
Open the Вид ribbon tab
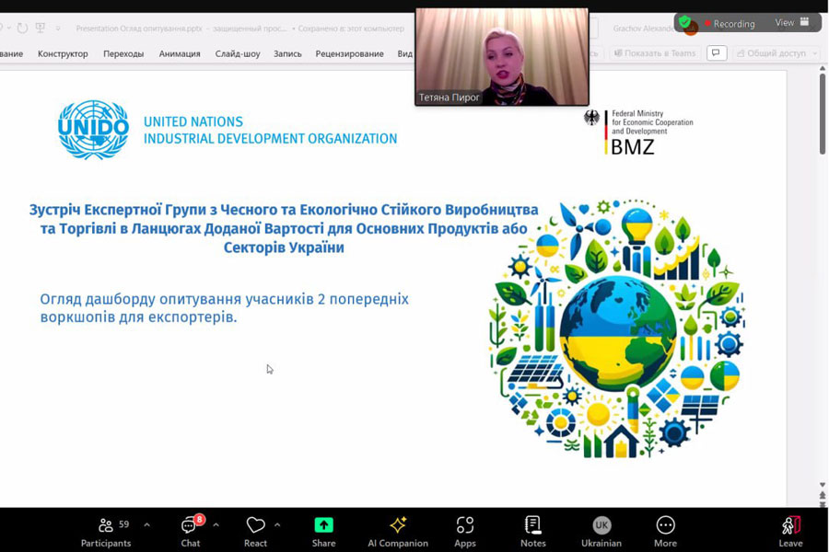(x=405, y=53)
